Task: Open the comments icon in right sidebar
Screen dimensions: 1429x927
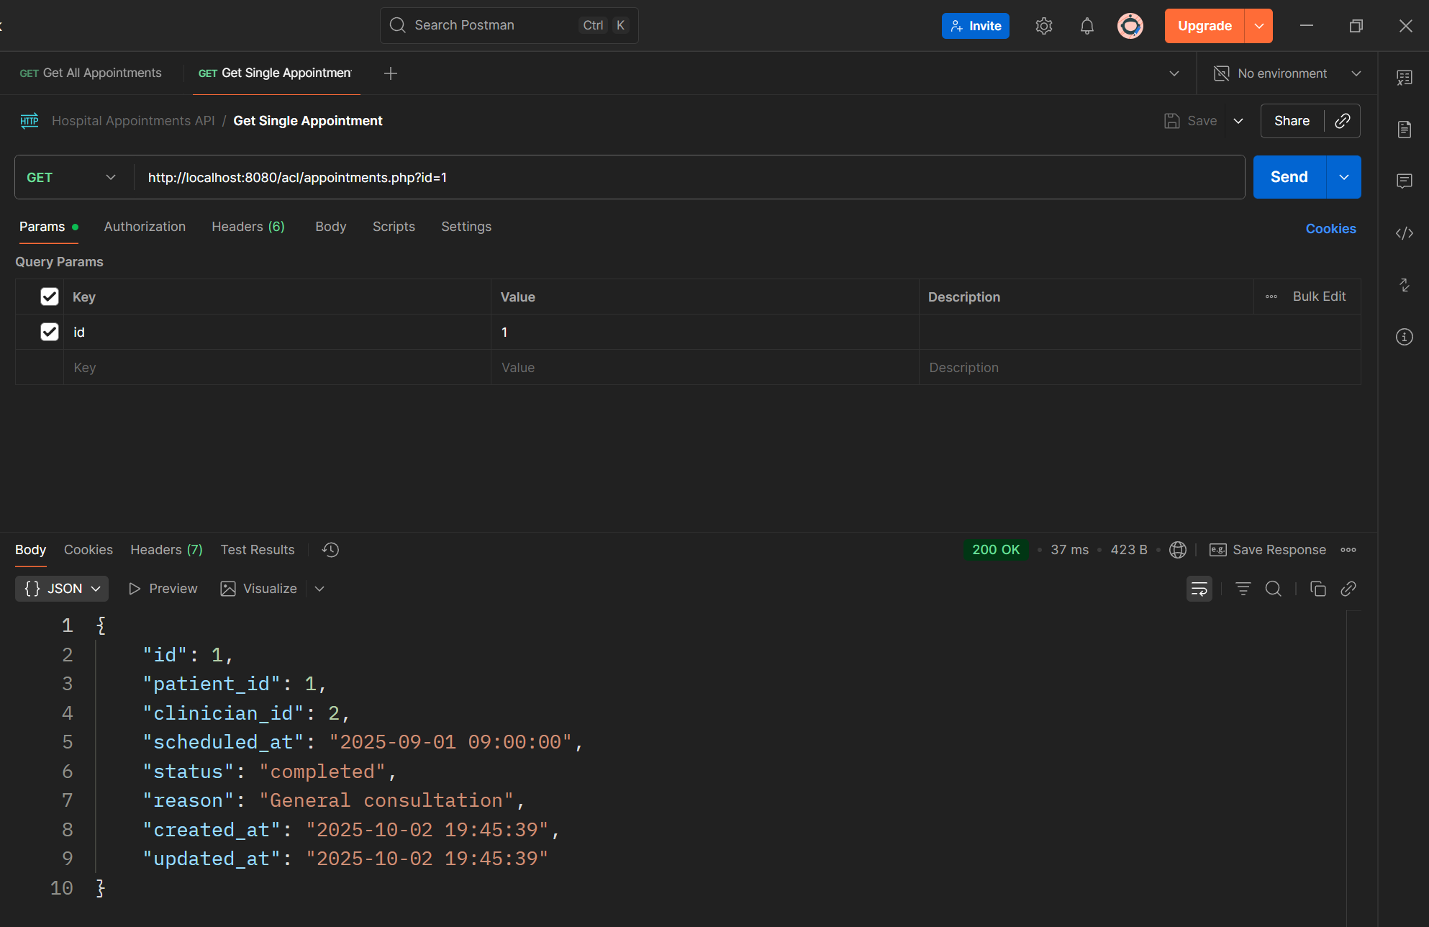Action: (1404, 181)
